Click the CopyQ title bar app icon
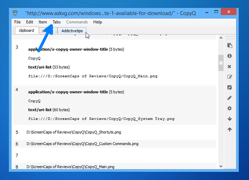249x180 pixels. click(x=16, y=12)
